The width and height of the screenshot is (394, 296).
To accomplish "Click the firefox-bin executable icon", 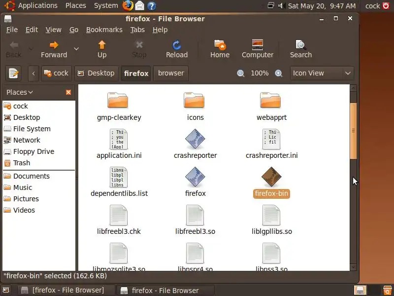I will click(x=271, y=177).
